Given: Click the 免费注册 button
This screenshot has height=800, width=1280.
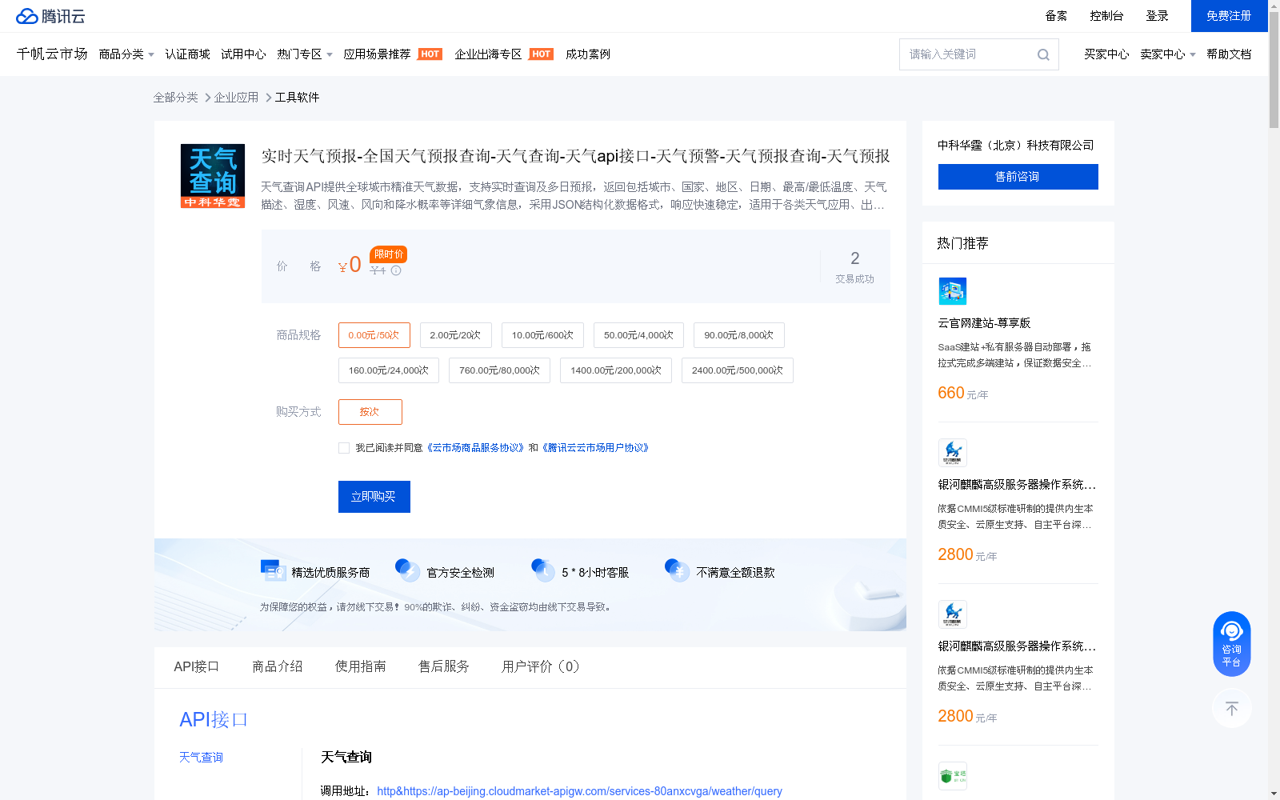Looking at the screenshot, I should click(1229, 16).
